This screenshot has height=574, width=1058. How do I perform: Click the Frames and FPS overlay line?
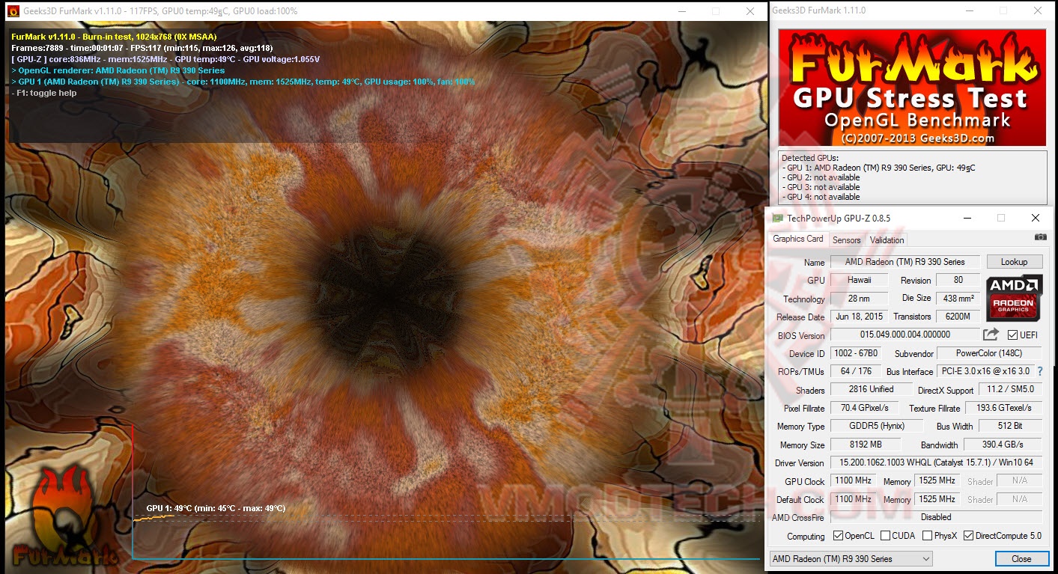(142, 48)
